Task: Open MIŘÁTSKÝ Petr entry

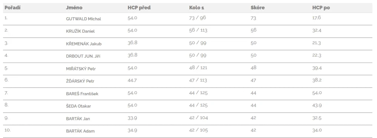Action: (81, 69)
